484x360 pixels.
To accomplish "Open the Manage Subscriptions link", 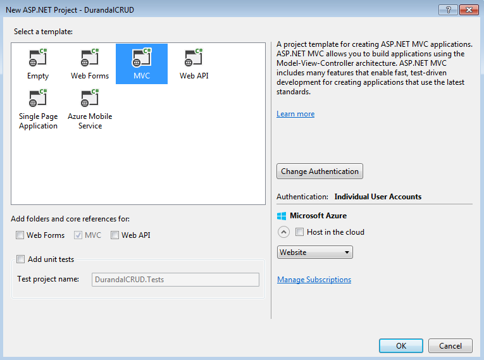I will (314, 280).
